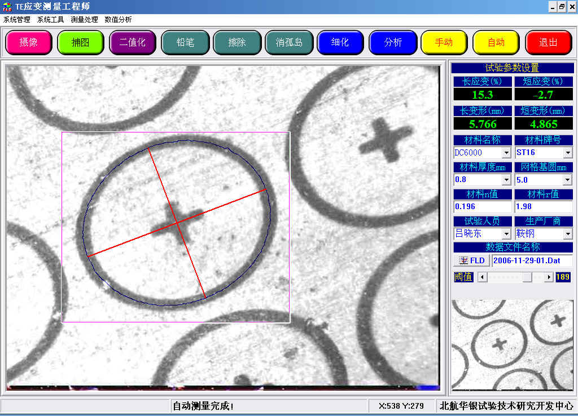The width and height of the screenshot is (578, 416).
Task: Select the 擦除 eraser tool
Action: tap(237, 42)
